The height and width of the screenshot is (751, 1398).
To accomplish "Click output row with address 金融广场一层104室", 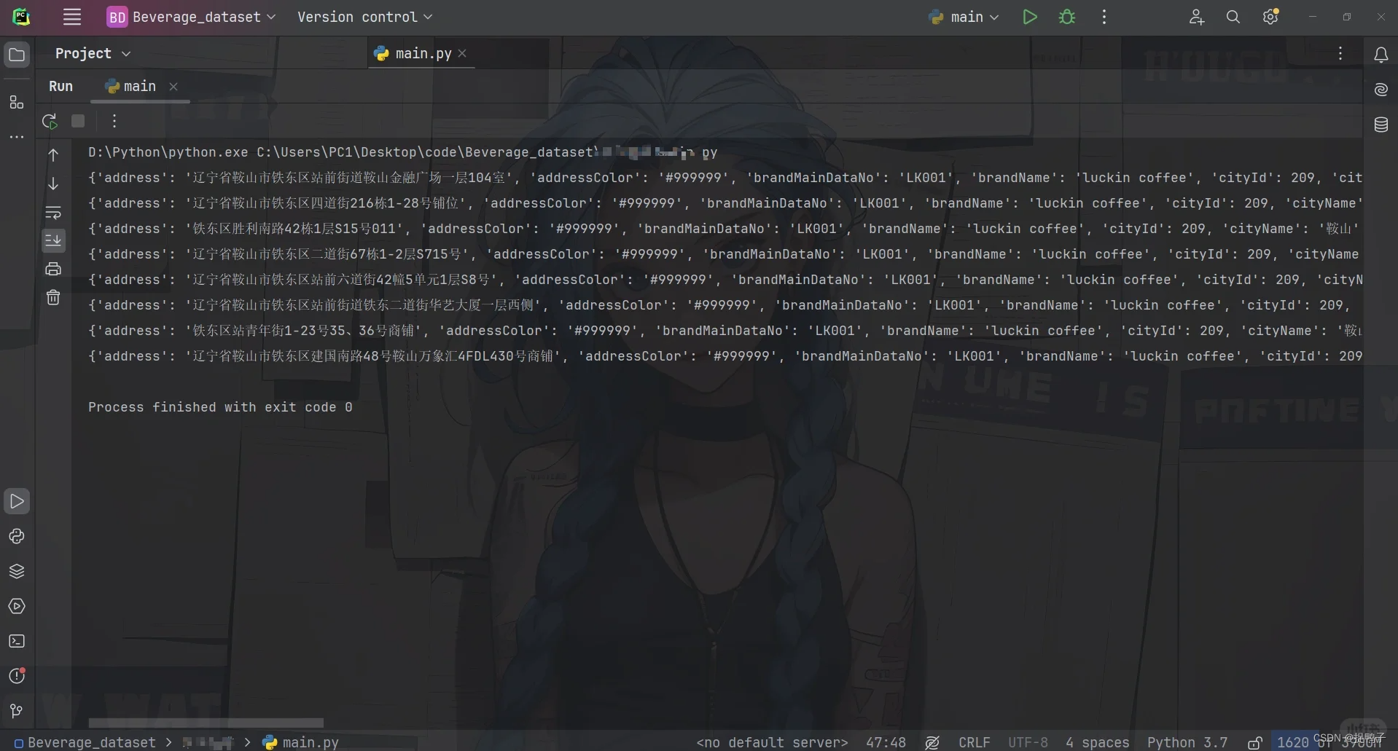I will [x=725, y=178].
